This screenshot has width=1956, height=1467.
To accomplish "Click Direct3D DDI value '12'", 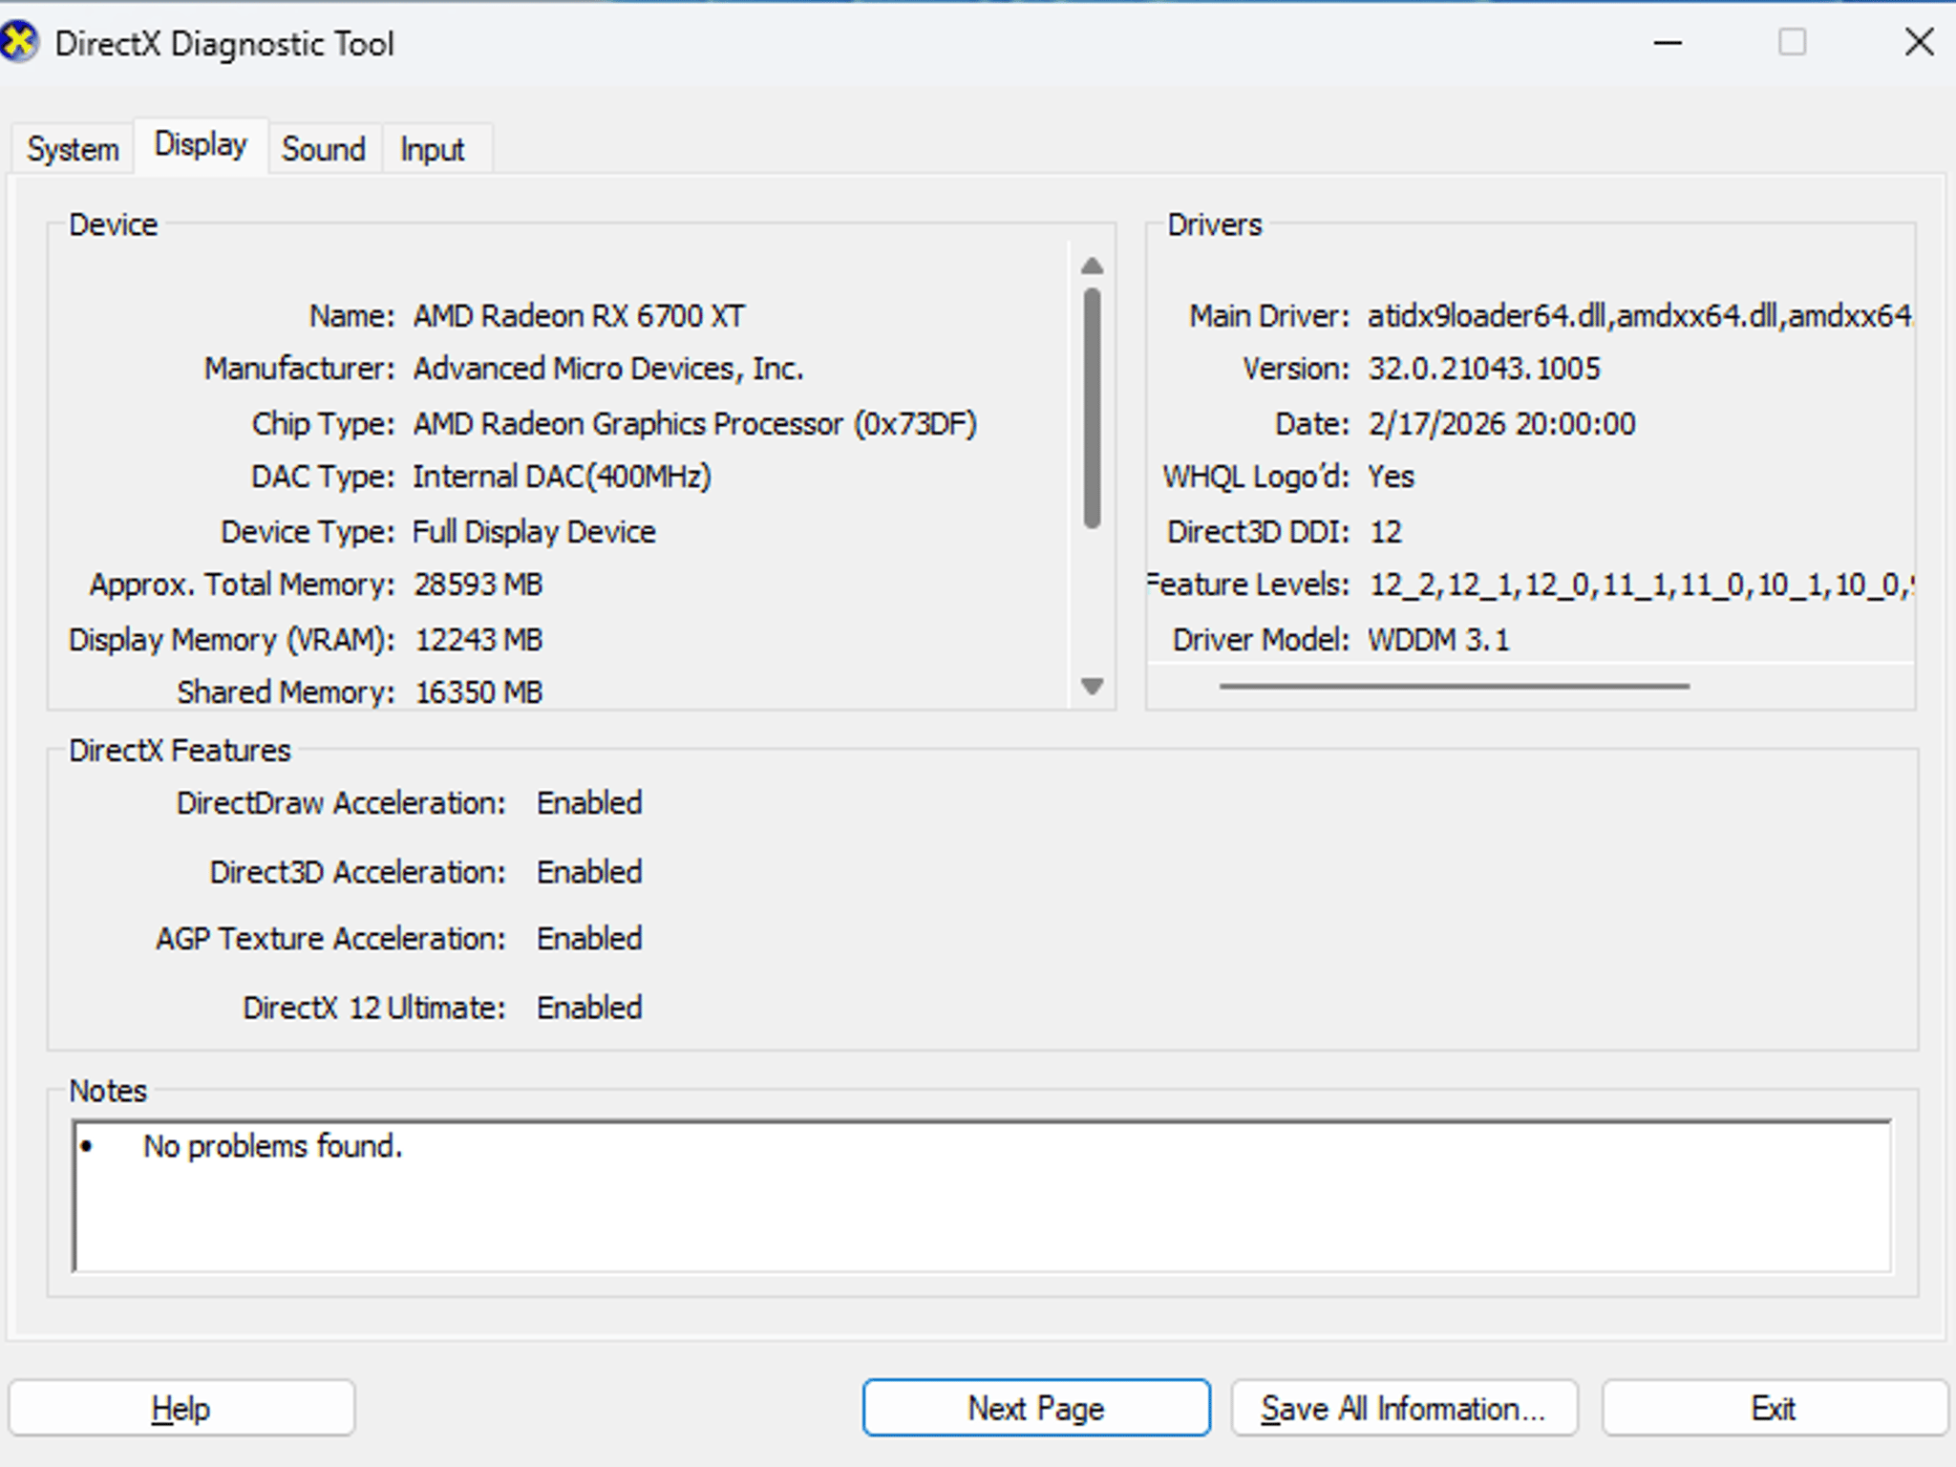I will 1386,532.
